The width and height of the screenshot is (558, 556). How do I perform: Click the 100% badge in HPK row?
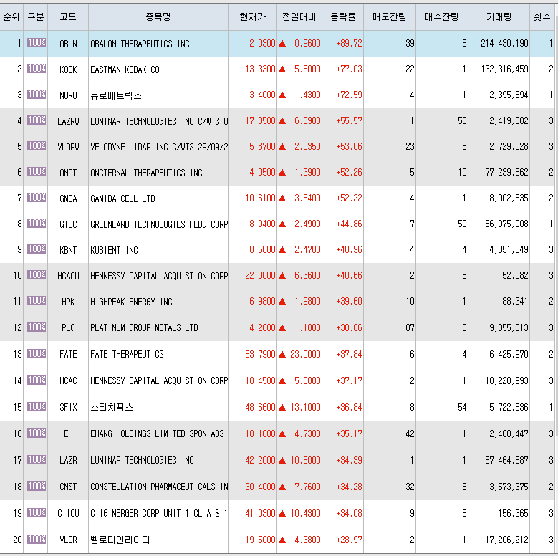click(37, 301)
